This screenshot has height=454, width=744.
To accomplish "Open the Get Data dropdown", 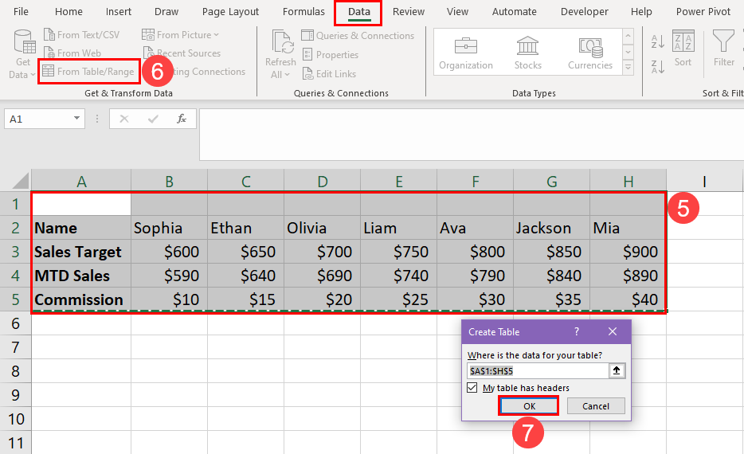I will pyautogui.click(x=23, y=54).
